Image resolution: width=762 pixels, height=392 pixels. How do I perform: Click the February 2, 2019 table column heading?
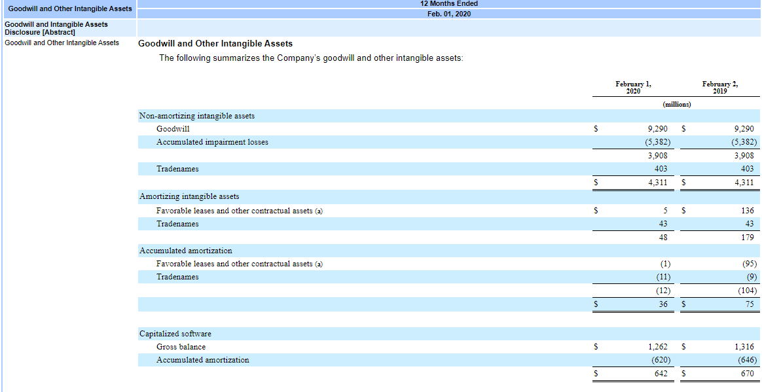click(x=719, y=87)
